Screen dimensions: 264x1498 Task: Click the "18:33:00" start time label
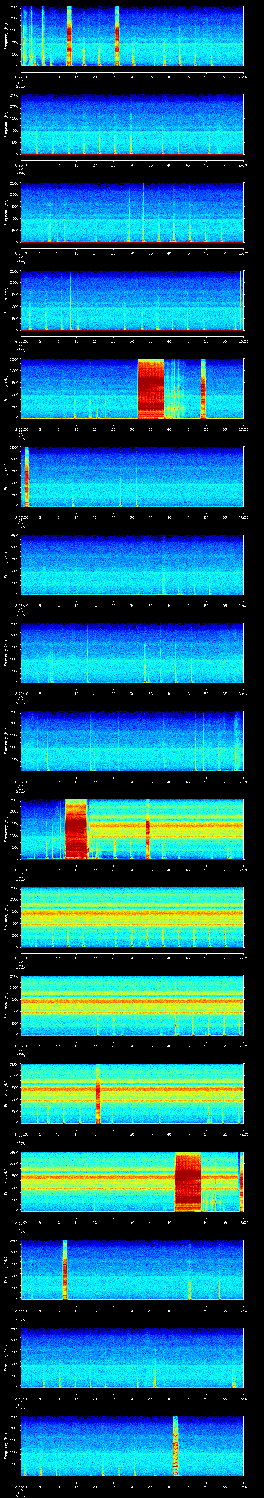(20, 1046)
